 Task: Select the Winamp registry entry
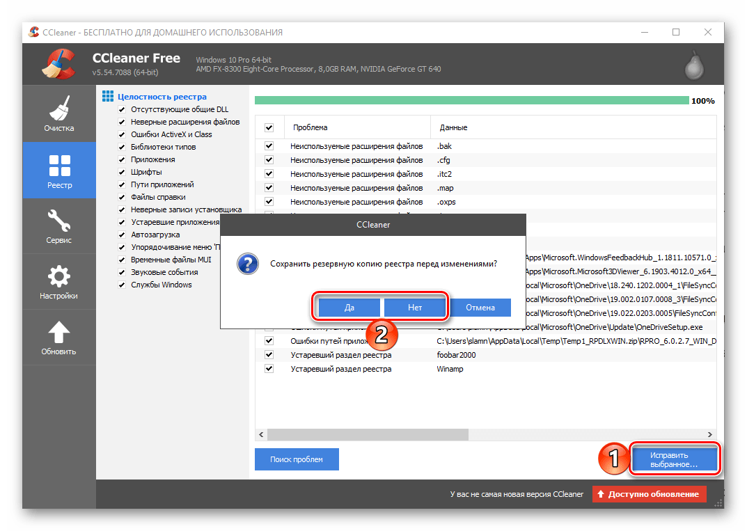coord(486,369)
